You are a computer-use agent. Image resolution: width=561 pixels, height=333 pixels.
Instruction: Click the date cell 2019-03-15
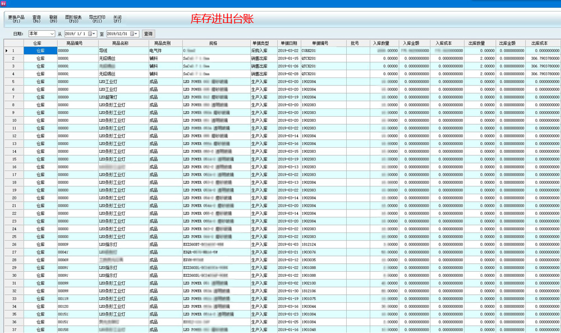pyautogui.click(x=289, y=152)
